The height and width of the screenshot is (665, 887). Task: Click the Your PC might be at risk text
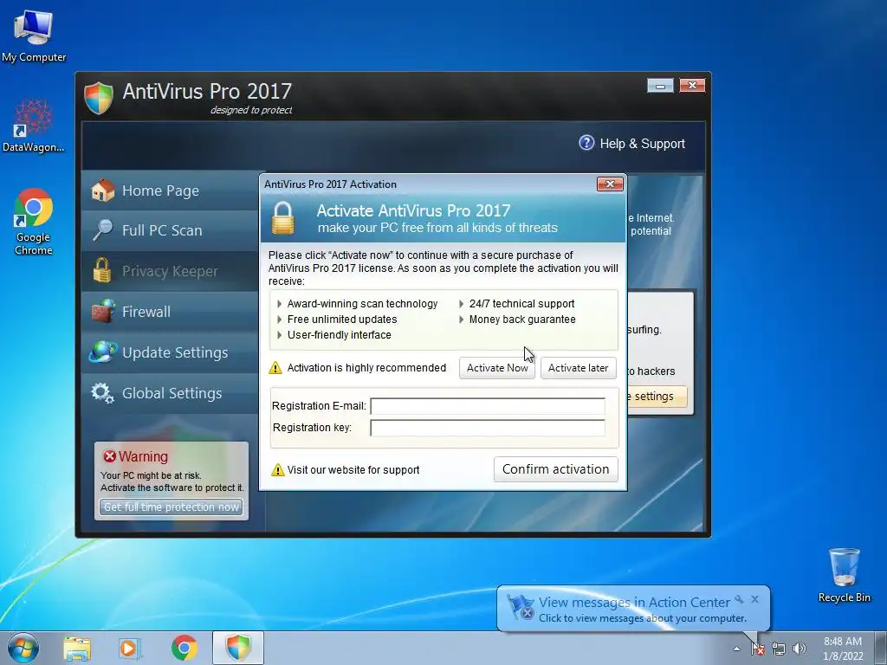151,475
